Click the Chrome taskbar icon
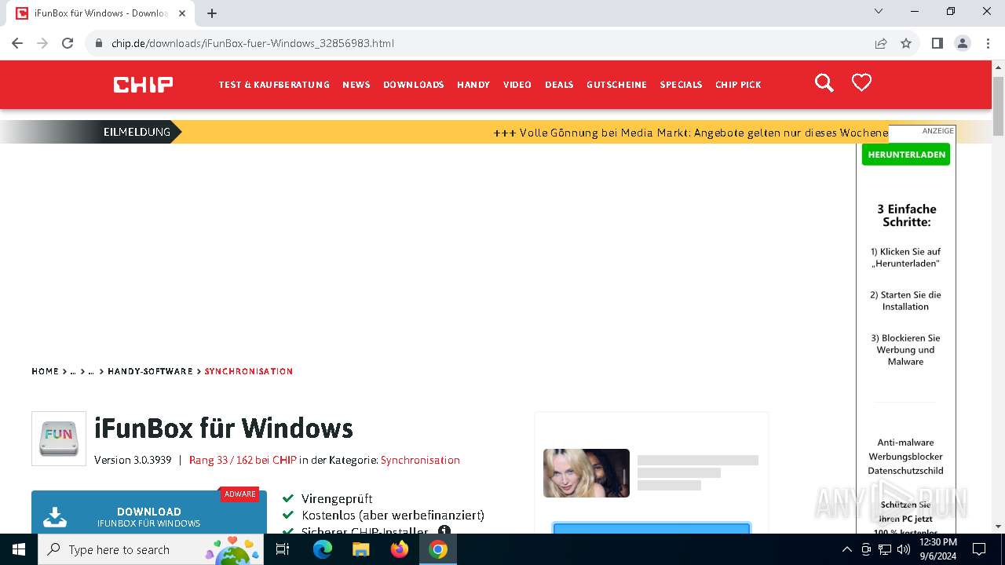The image size is (1005, 565). tap(438, 549)
